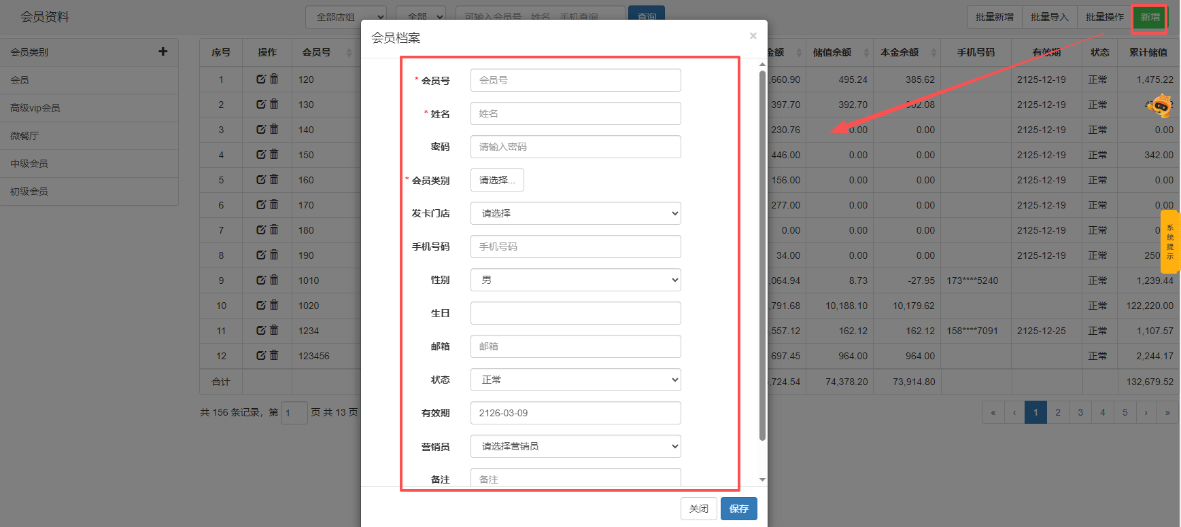The height and width of the screenshot is (527, 1181).
Task: Click plus icon to add member category
Action: click(x=162, y=52)
